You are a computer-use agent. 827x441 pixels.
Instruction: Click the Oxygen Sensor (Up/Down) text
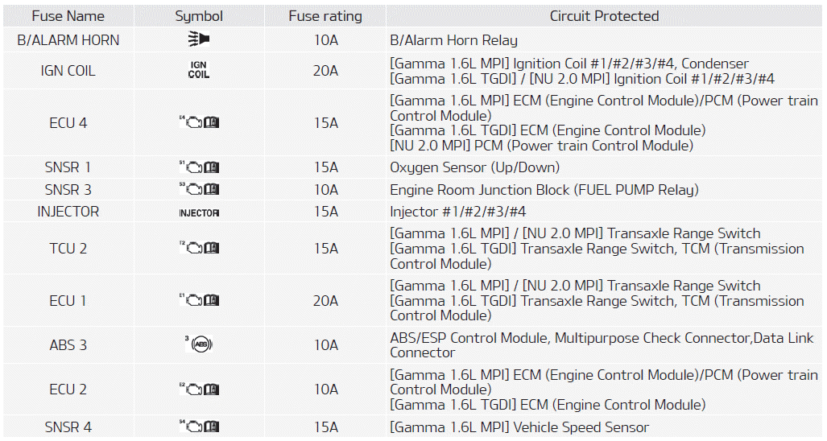click(x=474, y=167)
